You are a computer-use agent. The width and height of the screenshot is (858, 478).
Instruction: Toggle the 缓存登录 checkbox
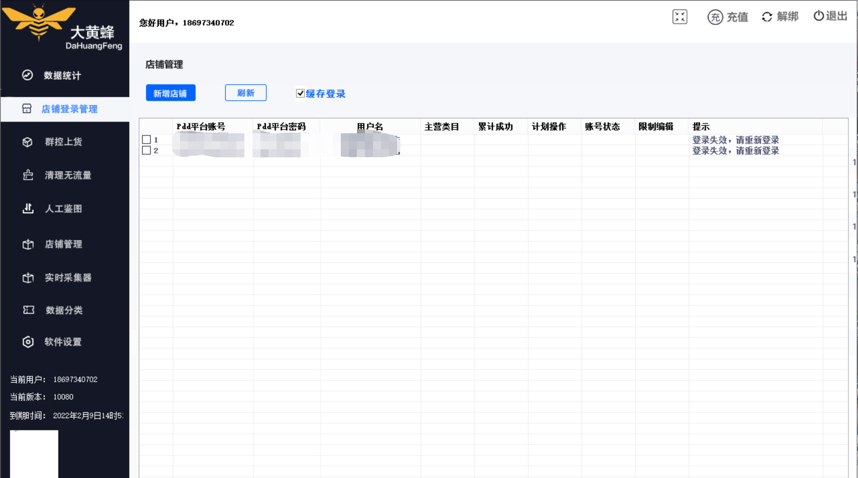[x=301, y=94]
